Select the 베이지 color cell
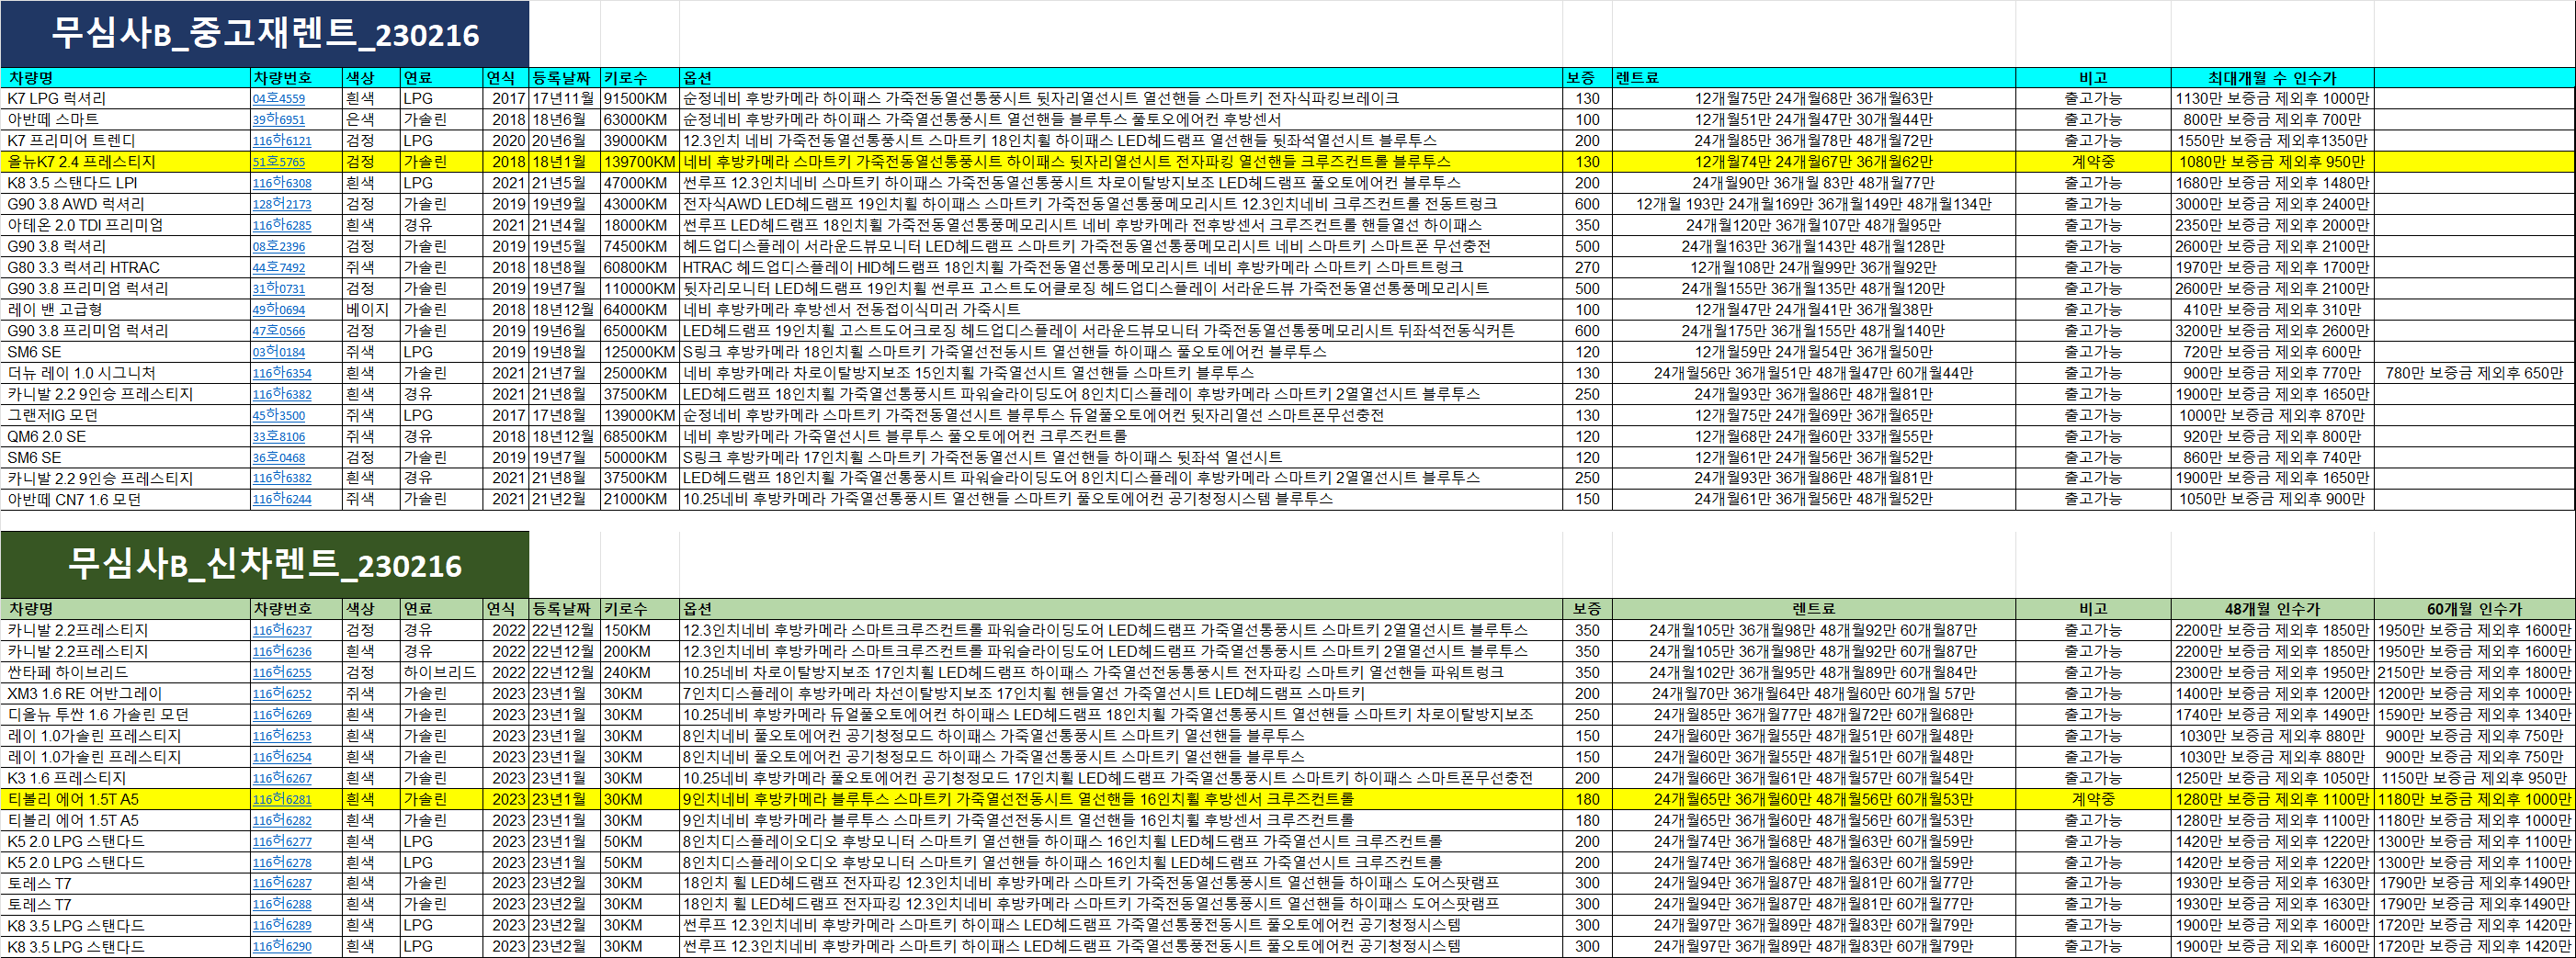 371,310
